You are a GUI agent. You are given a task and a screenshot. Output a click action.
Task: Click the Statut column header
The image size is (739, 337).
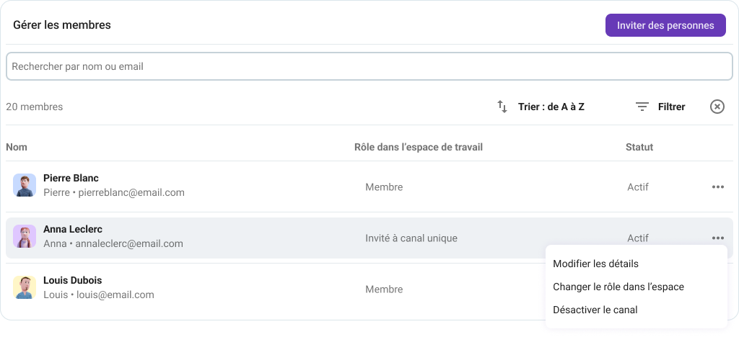[639, 147]
